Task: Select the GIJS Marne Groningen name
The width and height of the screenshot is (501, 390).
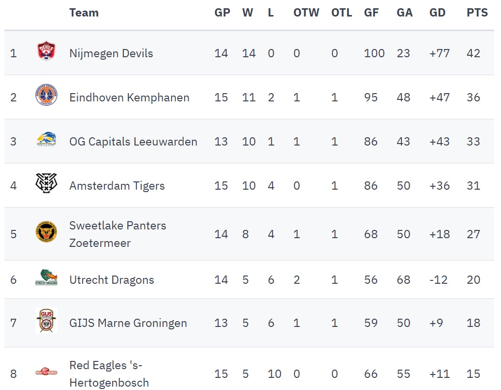Action: coord(128,323)
